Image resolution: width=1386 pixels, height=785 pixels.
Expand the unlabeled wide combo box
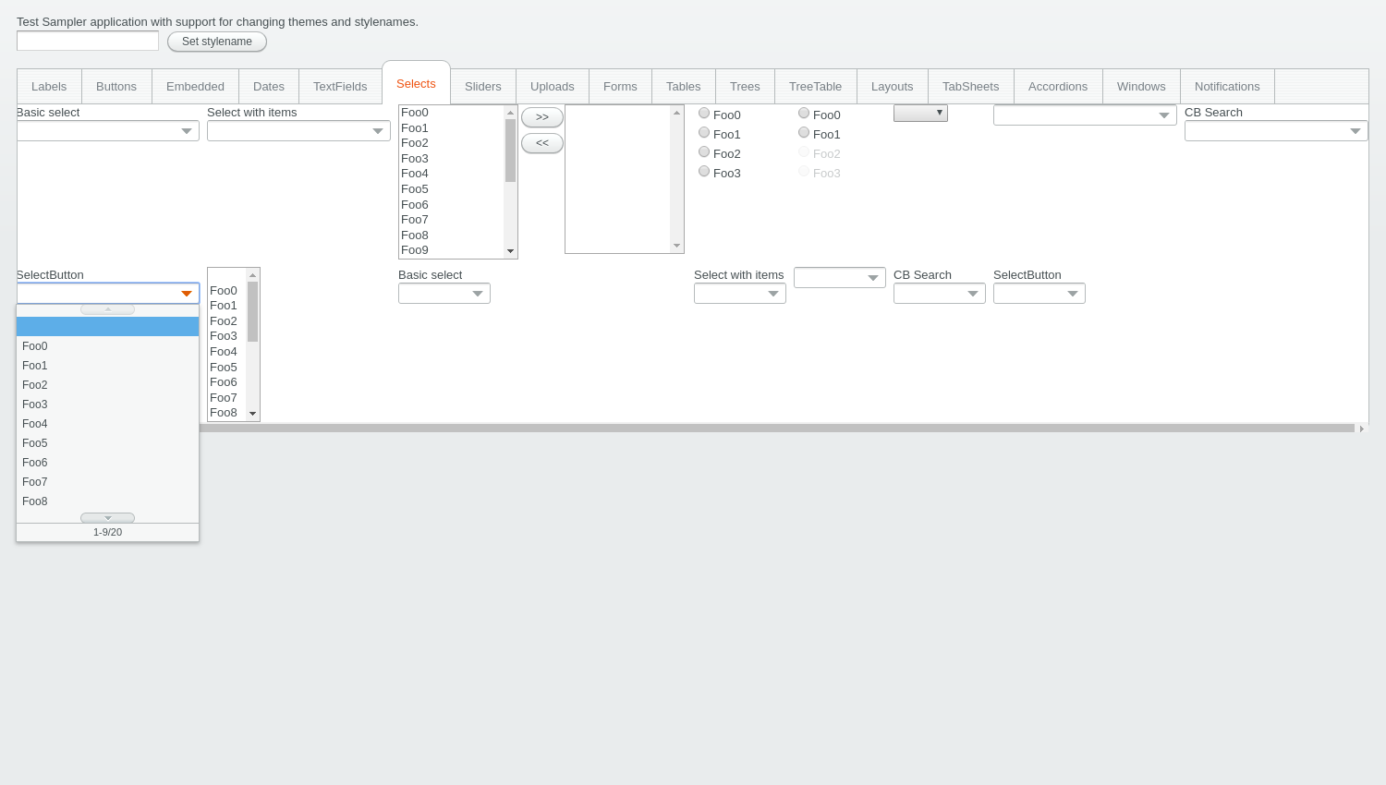pos(1164,115)
